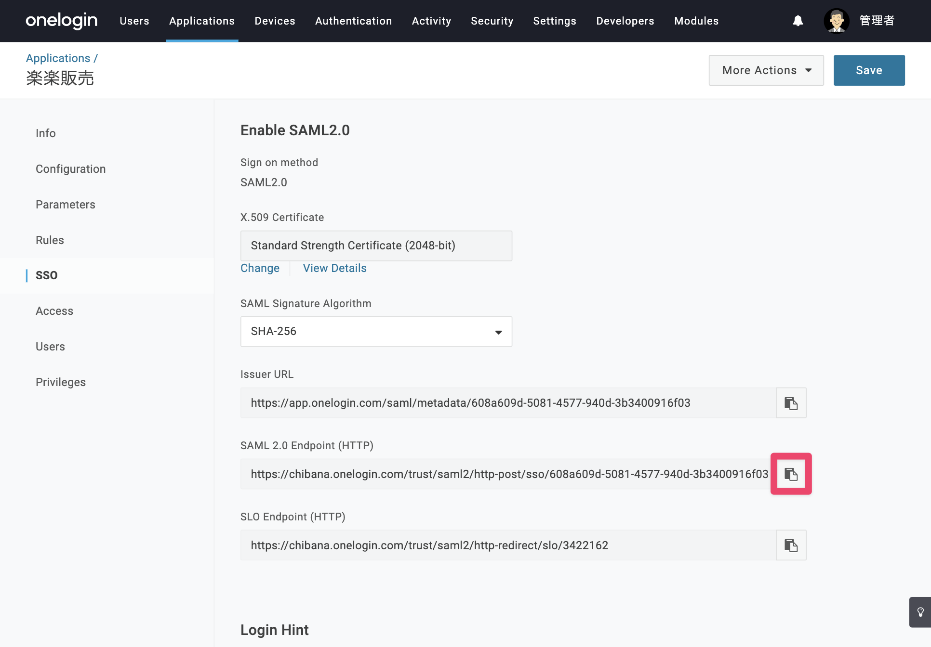This screenshot has height=647, width=931.
Task: Switch to the Parameters sidebar tab
Action: point(66,205)
